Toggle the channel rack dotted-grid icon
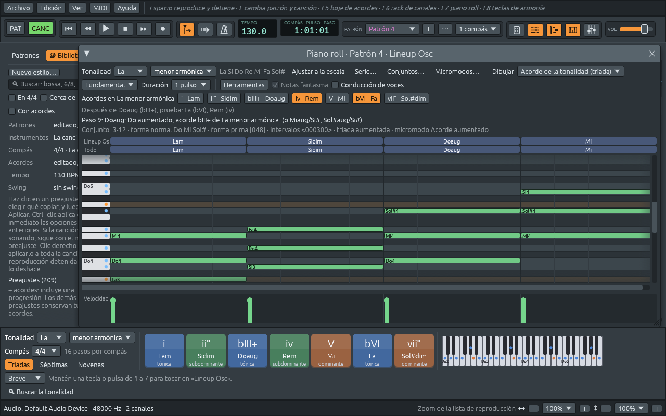This screenshot has height=416, width=666. coord(535,30)
